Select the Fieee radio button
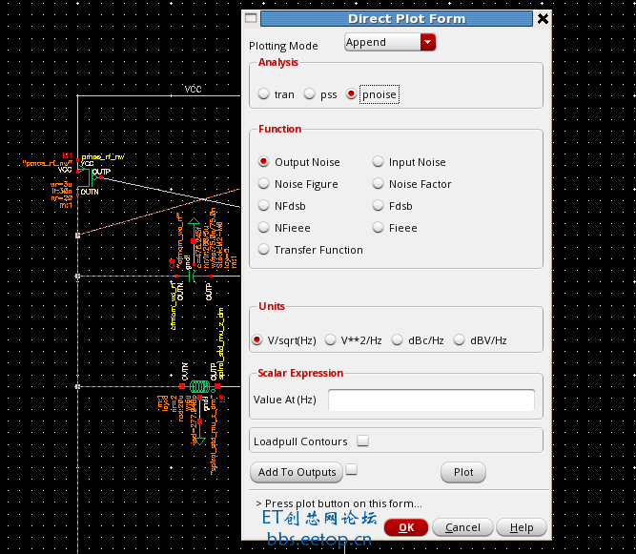Viewport: 636px width, 554px height. 378,228
